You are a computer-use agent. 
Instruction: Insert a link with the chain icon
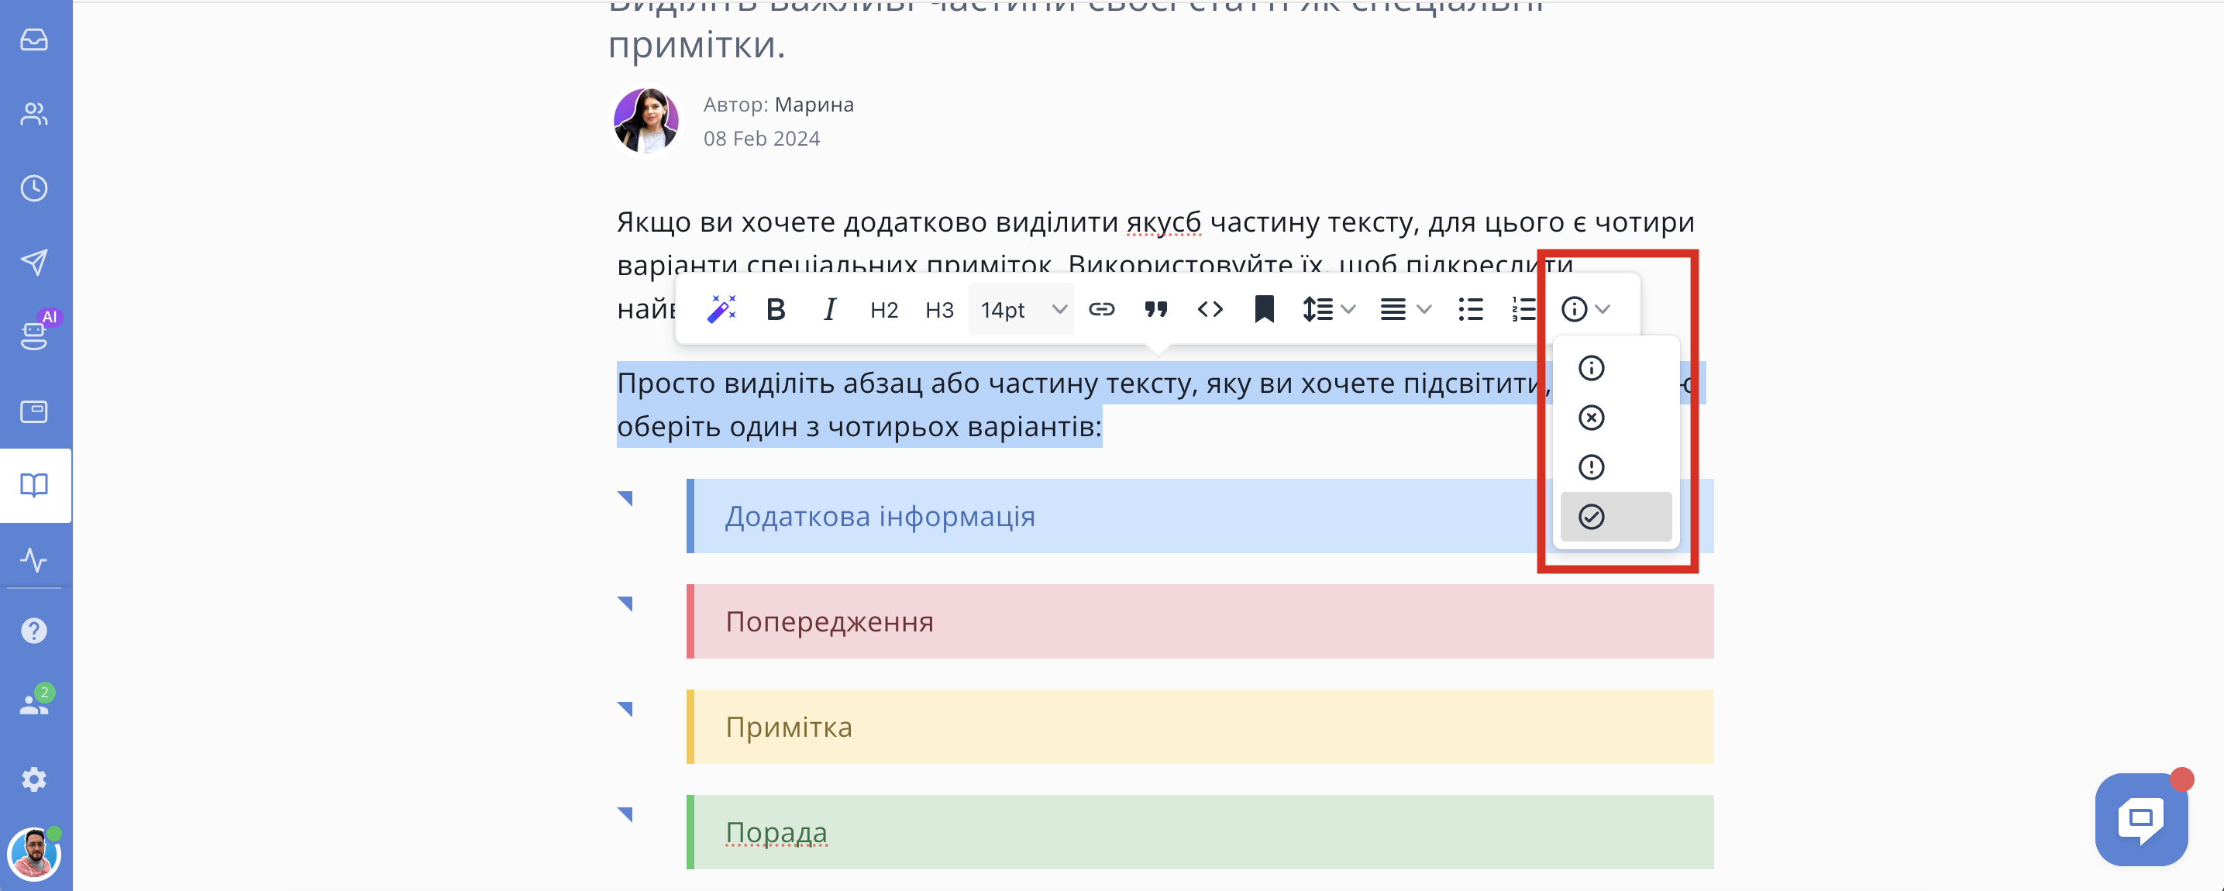pos(1102,309)
